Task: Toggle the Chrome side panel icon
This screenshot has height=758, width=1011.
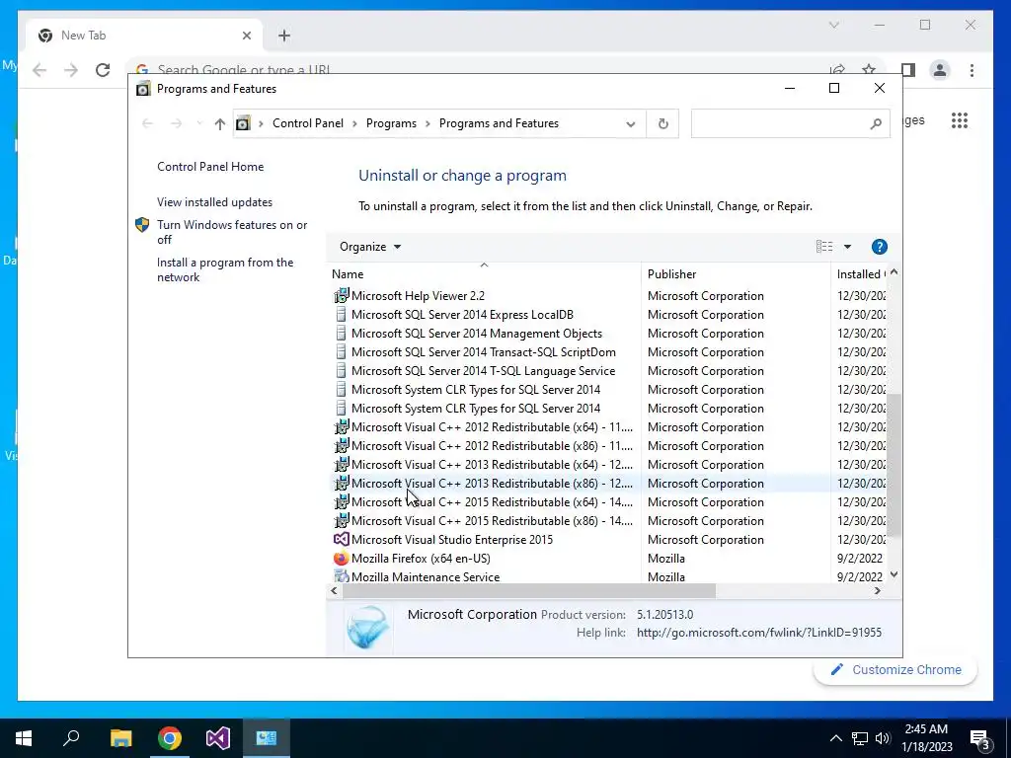Action: [908, 70]
